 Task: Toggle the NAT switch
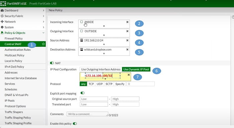pyautogui.click(x=52, y=63)
